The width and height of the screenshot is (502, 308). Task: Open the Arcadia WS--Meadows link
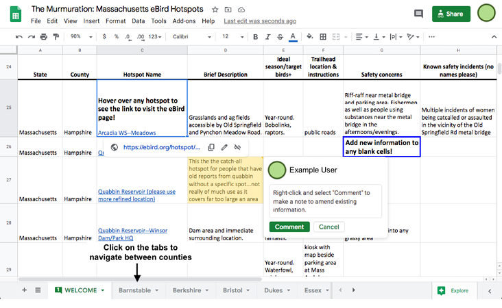click(127, 132)
